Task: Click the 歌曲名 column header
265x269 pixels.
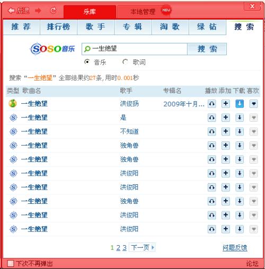Action: coord(31,91)
